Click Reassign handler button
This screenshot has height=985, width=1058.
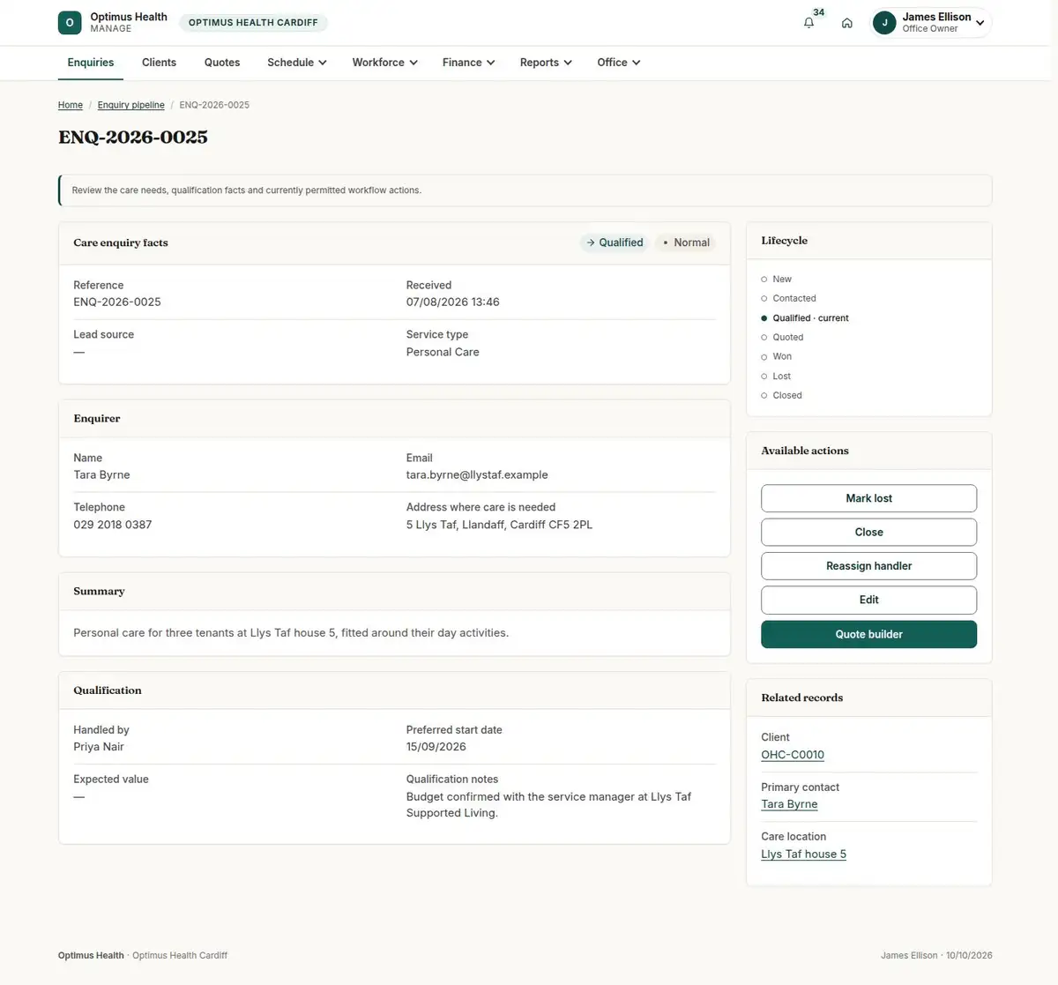click(x=868, y=566)
